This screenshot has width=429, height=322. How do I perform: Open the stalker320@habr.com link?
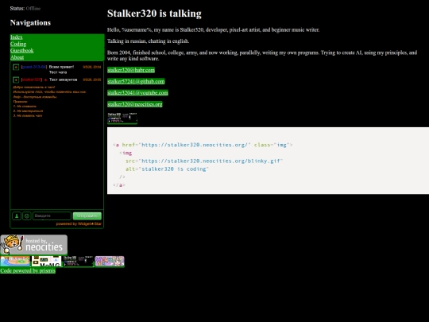(x=131, y=70)
